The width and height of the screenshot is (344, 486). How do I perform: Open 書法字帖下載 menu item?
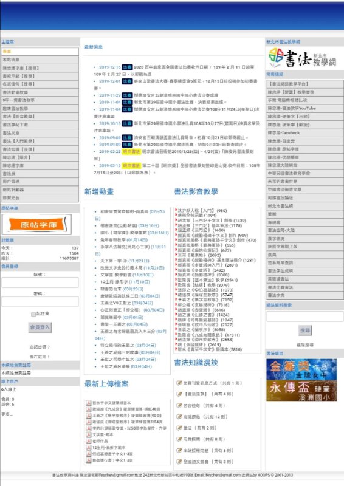(40, 125)
